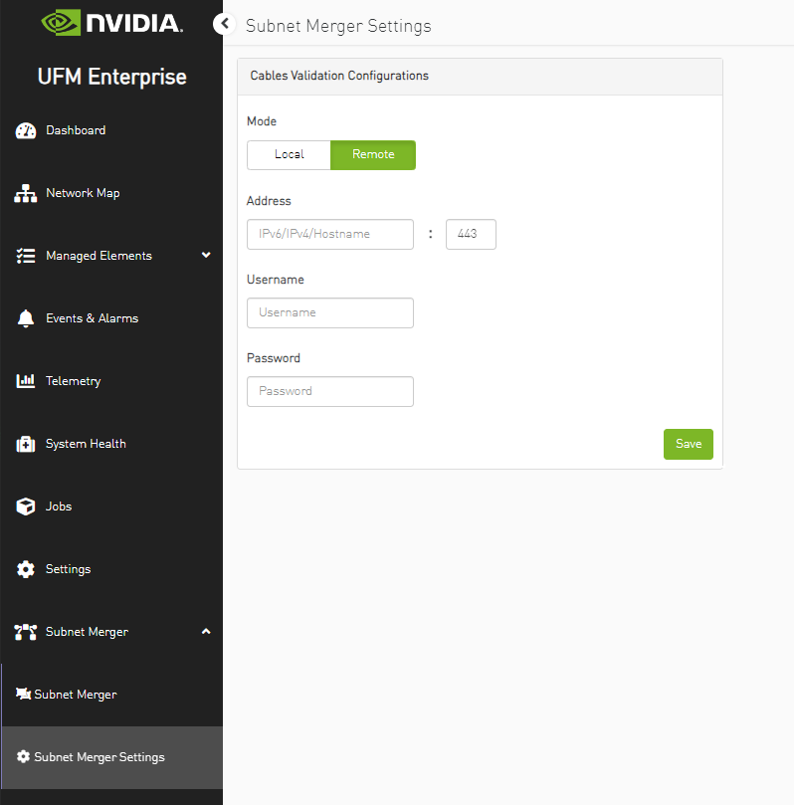Click the Settings gear icon

point(26,570)
